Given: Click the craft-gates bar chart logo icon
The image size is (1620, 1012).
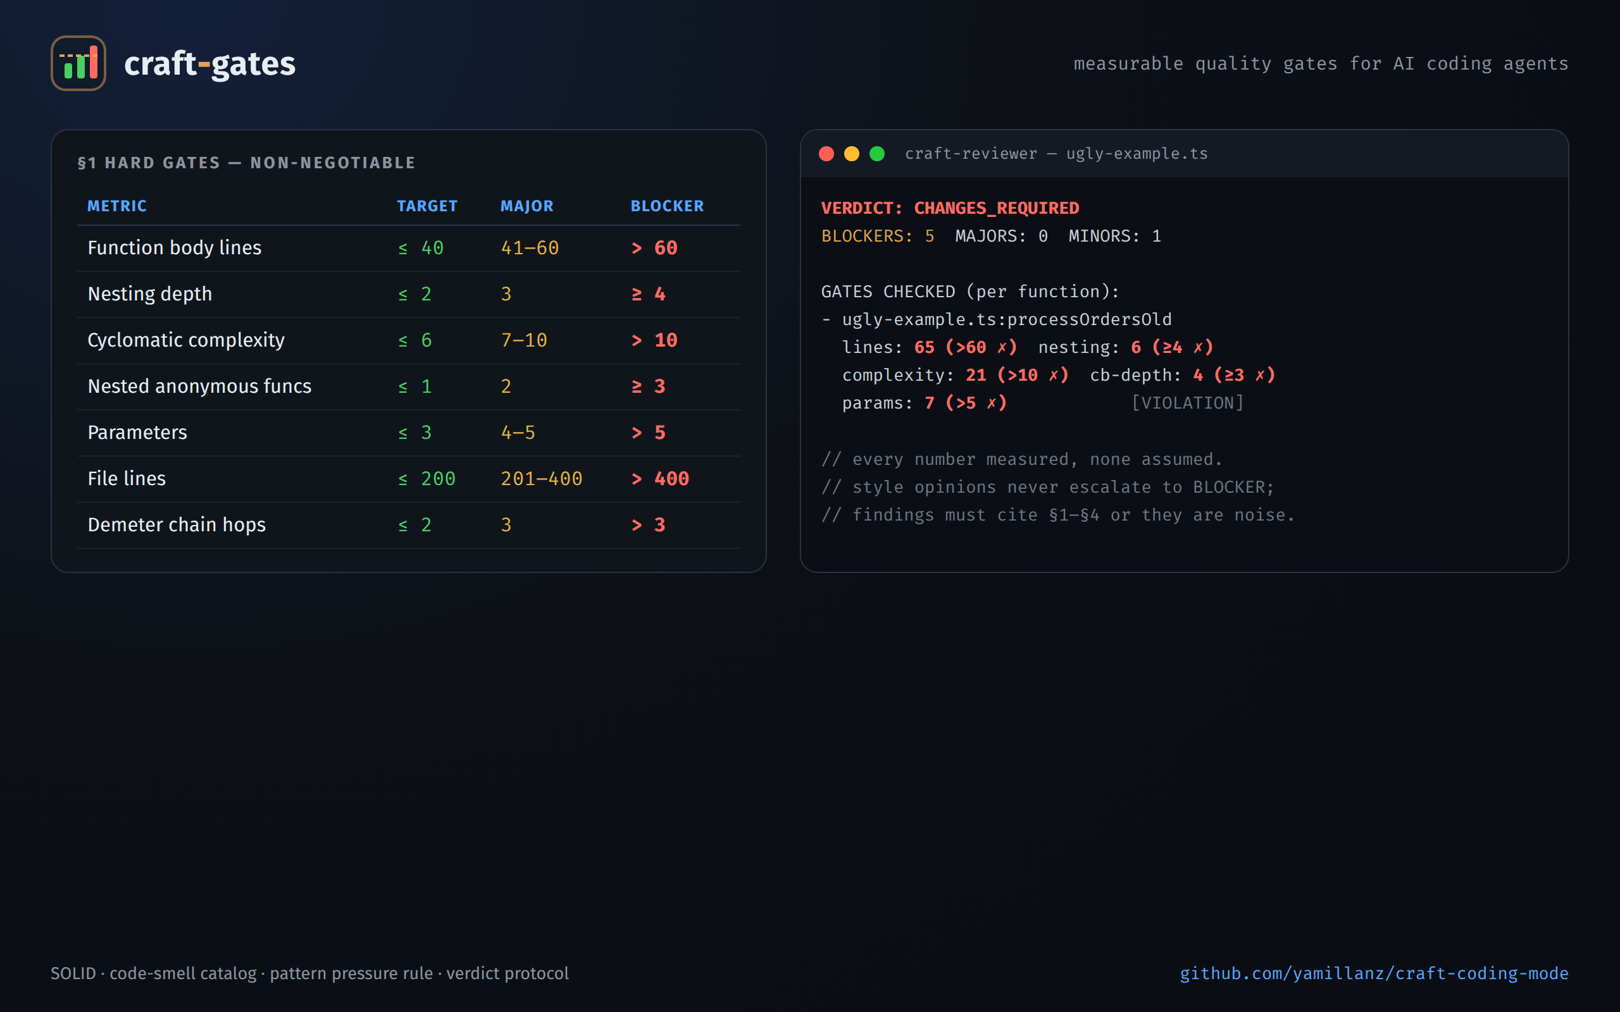Looking at the screenshot, I should (x=78, y=64).
